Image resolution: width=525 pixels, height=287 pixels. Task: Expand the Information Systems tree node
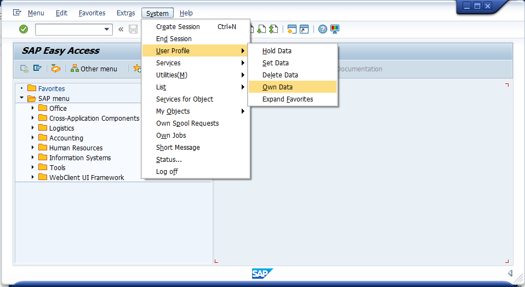(x=32, y=157)
